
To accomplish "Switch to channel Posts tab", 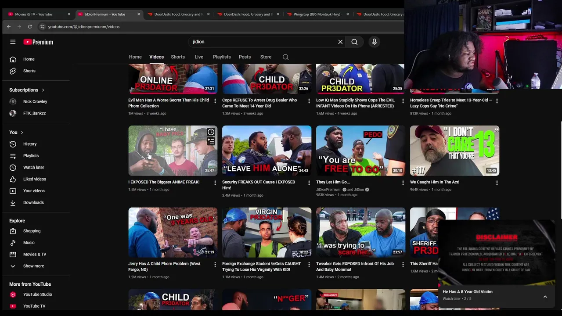I will [245, 57].
